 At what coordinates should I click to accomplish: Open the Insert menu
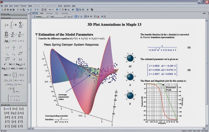(16, 6)
